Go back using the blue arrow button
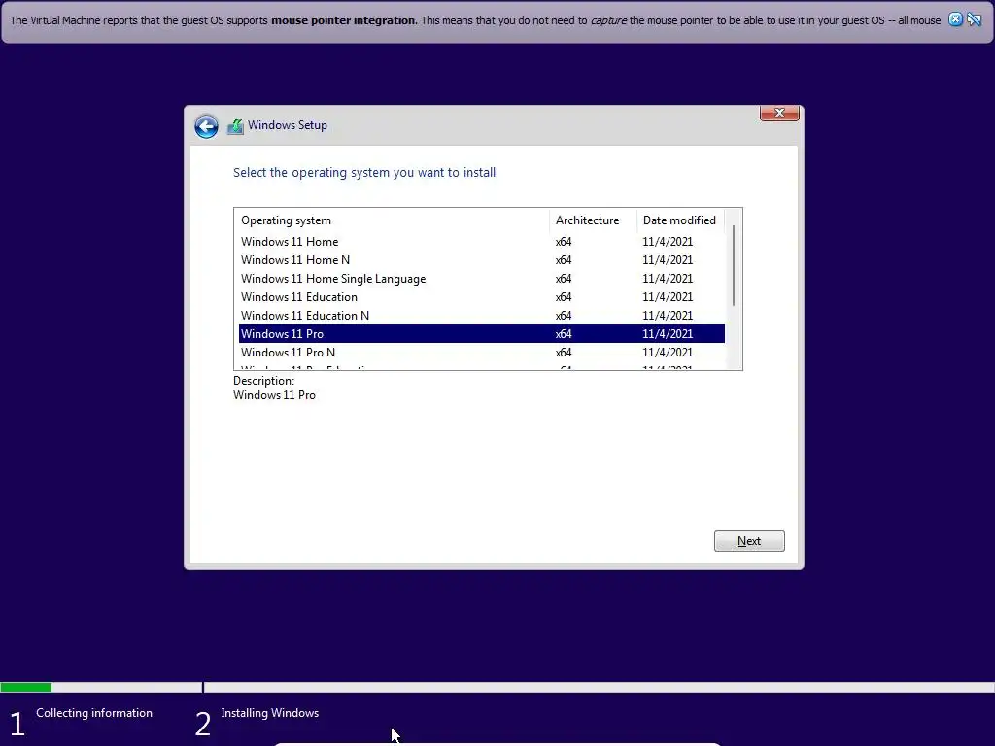Screen dimensions: 995x746 tap(206, 126)
